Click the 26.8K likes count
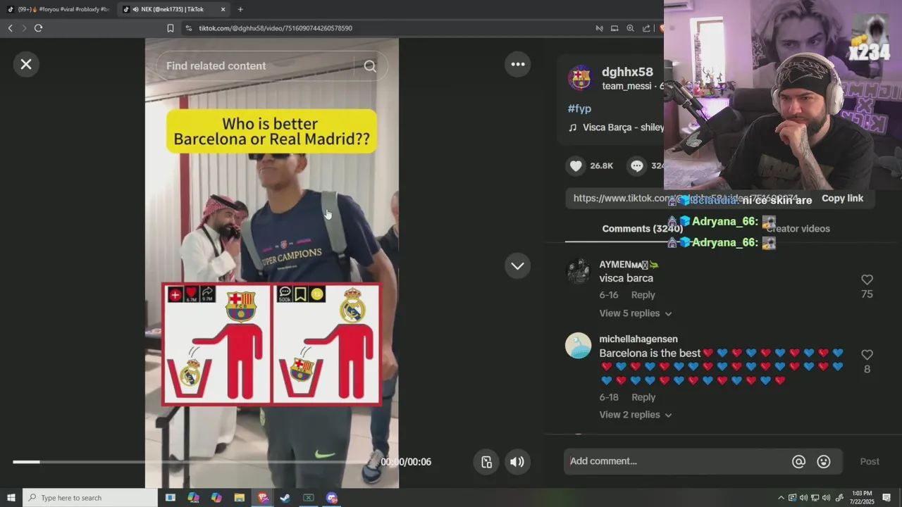The image size is (902, 507). [x=602, y=165]
